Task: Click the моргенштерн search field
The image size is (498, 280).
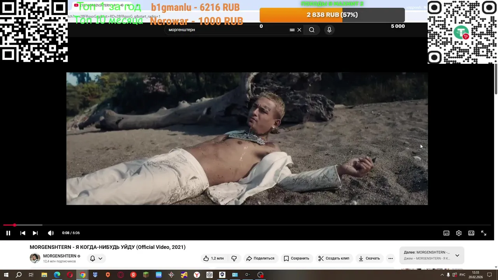Action: [228, 30]
